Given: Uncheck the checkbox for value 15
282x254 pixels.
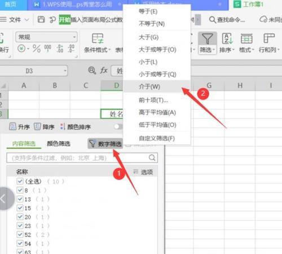Looking at the screenshot, I should pos(20,208).
